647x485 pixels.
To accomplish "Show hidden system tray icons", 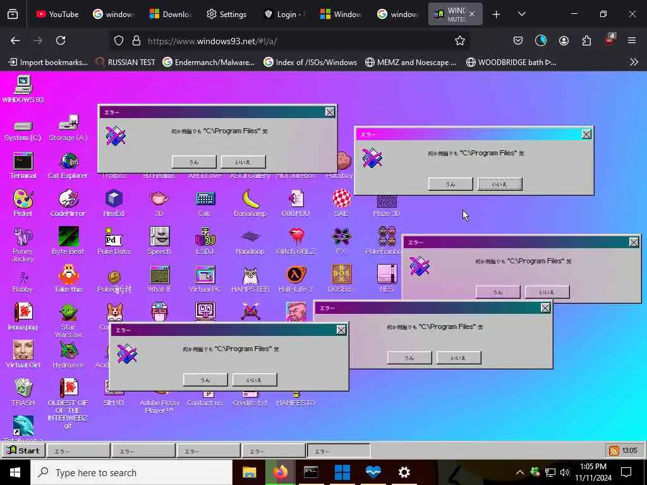I will point(519,472).
